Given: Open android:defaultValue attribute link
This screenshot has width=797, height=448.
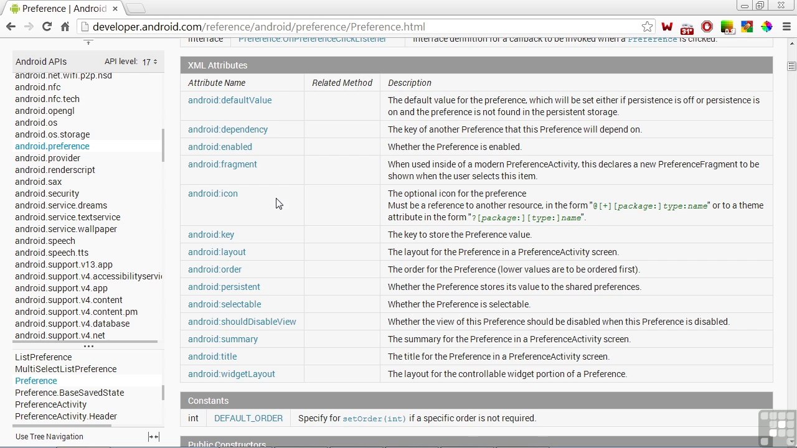Looking at the screenshot, I should [230, 100].
